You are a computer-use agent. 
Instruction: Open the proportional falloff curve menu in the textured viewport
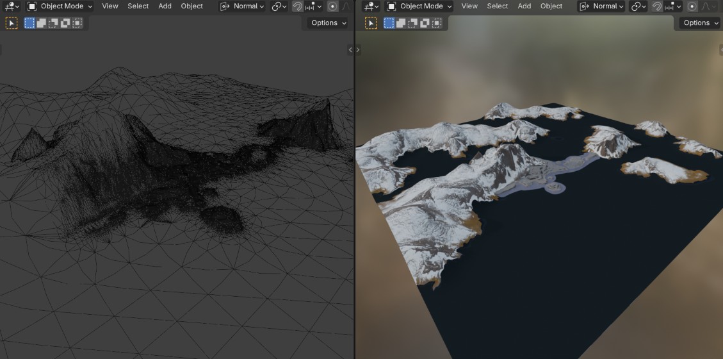point(708,6)
